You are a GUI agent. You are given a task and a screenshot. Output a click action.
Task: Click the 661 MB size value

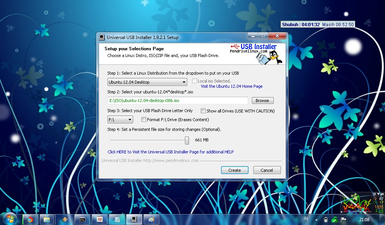[202, 140]
